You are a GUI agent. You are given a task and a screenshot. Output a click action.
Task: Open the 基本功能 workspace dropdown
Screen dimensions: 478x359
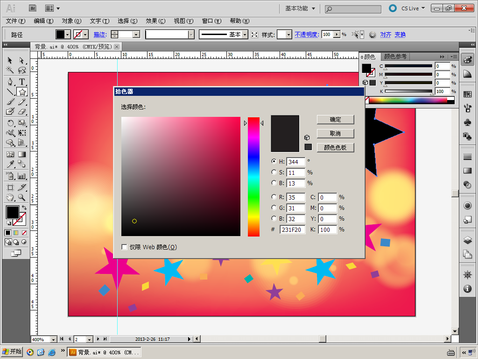(300, 8)
